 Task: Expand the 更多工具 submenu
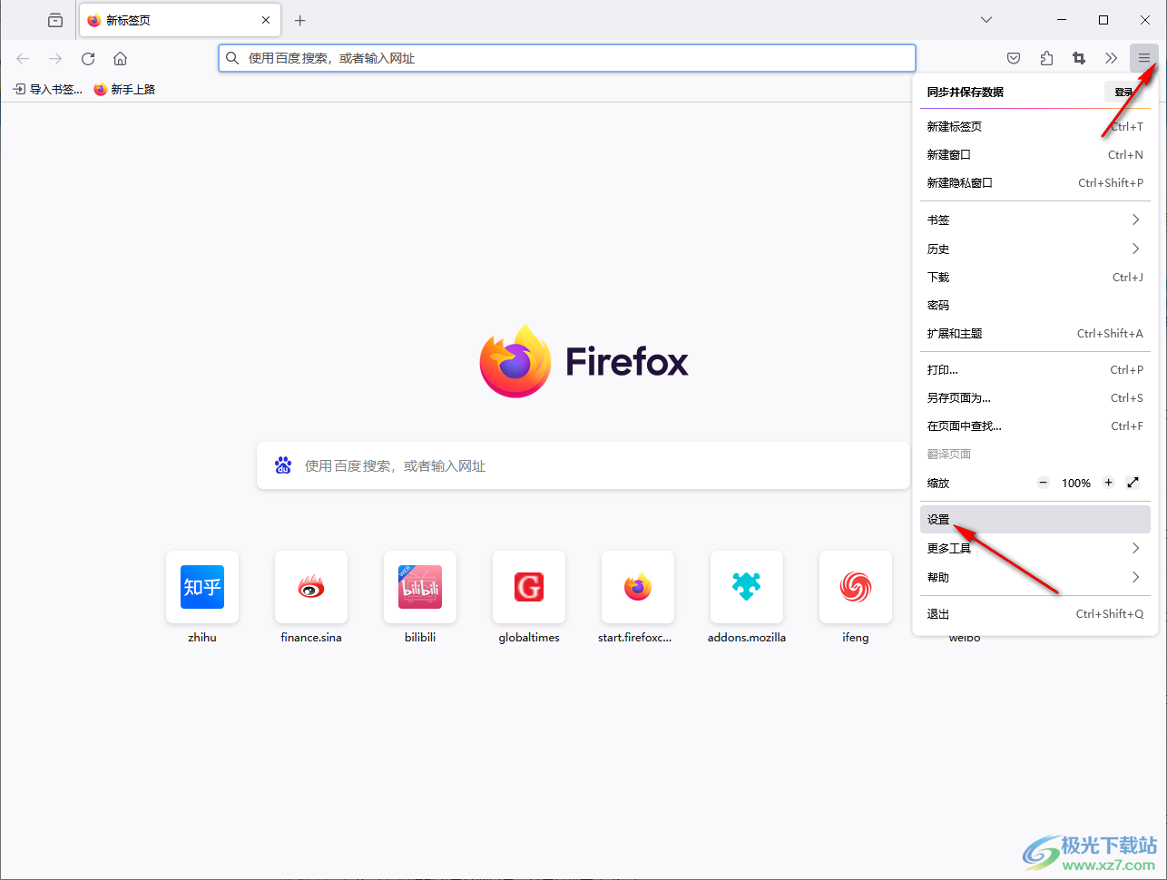[1035, 548]
